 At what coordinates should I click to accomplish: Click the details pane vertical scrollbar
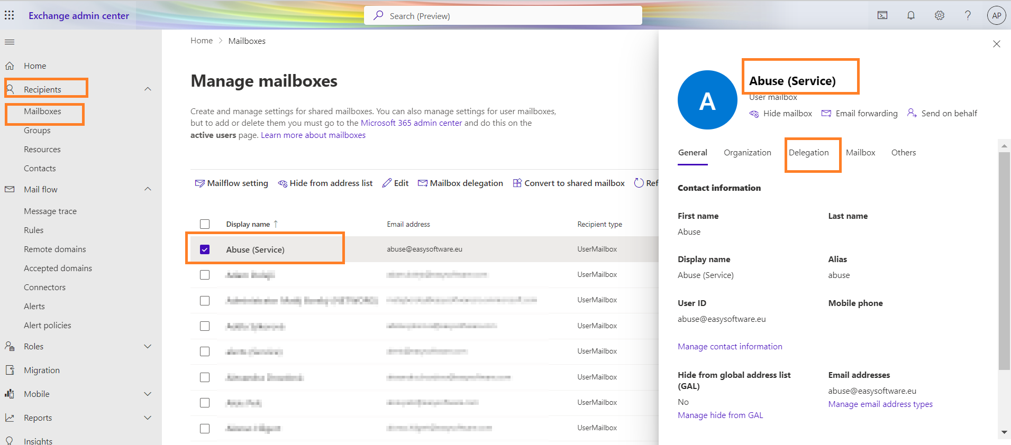click(1004, 264)
